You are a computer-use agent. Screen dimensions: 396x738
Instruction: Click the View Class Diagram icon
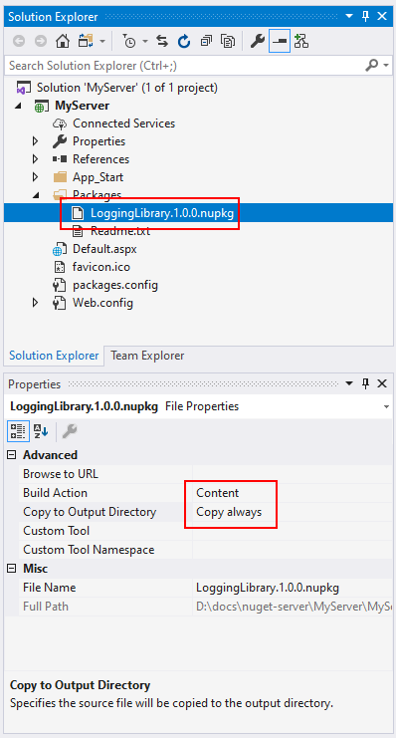point(301,42)
